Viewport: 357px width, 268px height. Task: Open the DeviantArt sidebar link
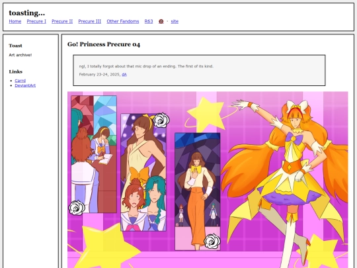(25, 85)
